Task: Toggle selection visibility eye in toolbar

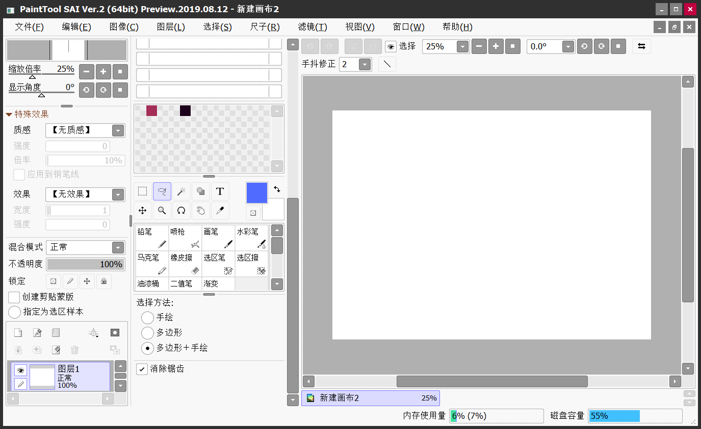Action: (391, 46)
